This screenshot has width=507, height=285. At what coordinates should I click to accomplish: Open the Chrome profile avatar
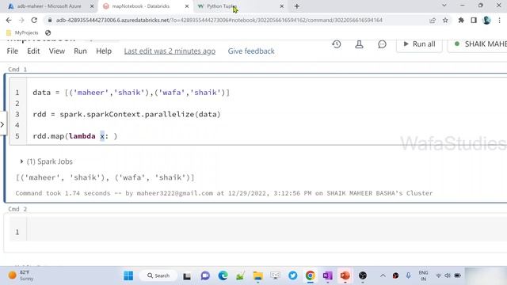(486, 20)
